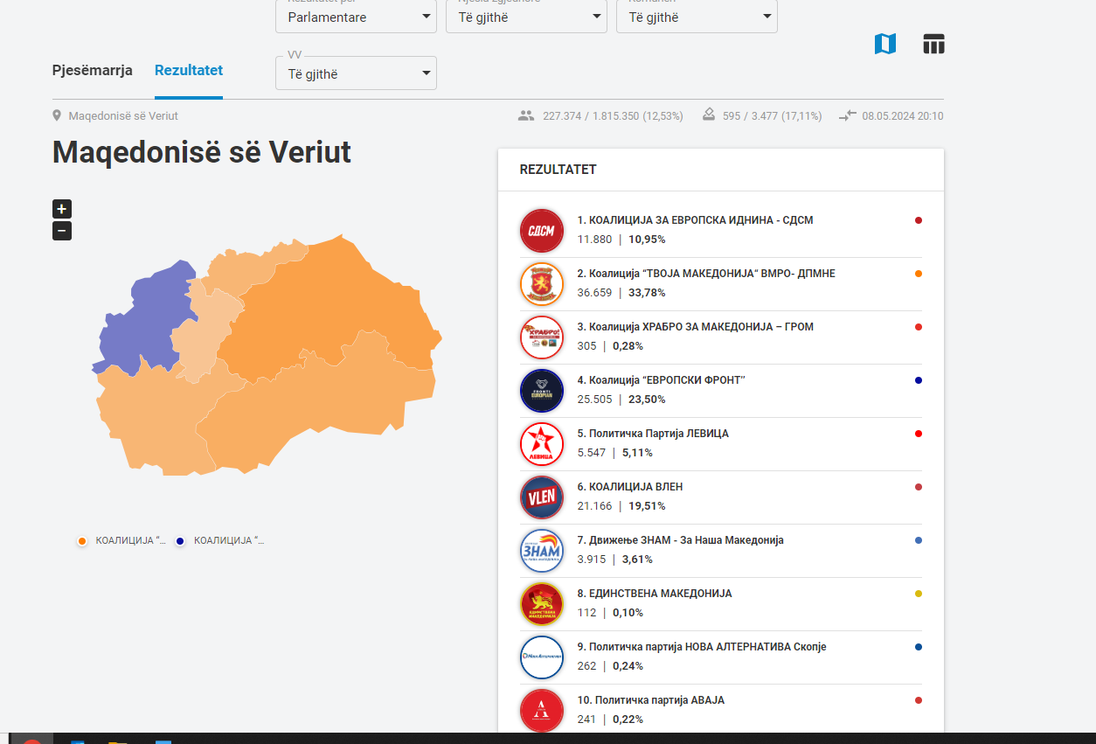
Task: Open 2. Коалиција ТВОЈА МАКЕДОНИЈА ВМРО-ДПМНЕ
Action: click(x=706, y=274)
